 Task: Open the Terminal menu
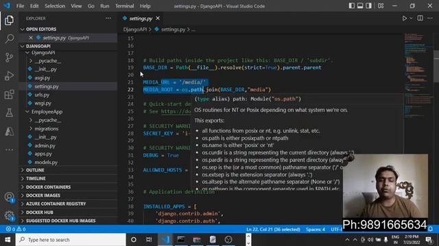[x=125, y=6]
